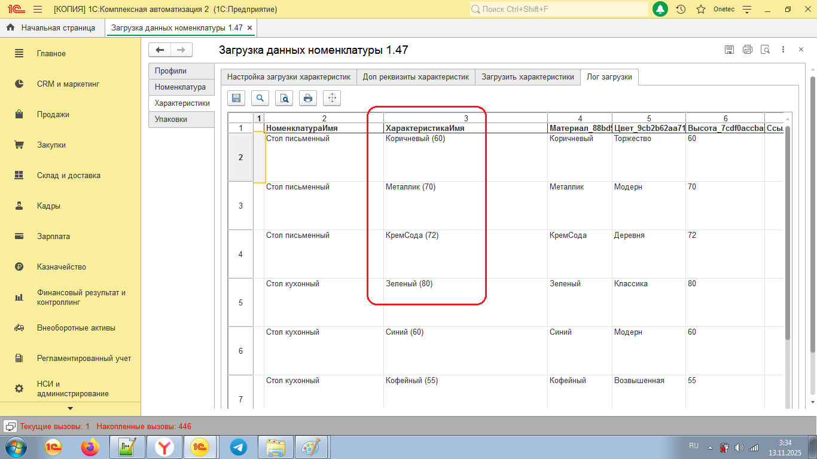Print using the header printer icon

point(747,50)
